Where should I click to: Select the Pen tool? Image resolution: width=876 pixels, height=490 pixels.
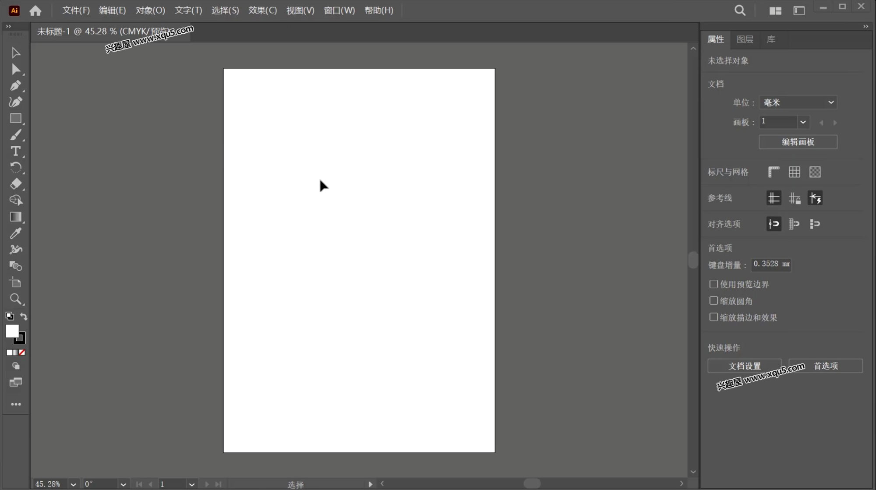point(16,85)
